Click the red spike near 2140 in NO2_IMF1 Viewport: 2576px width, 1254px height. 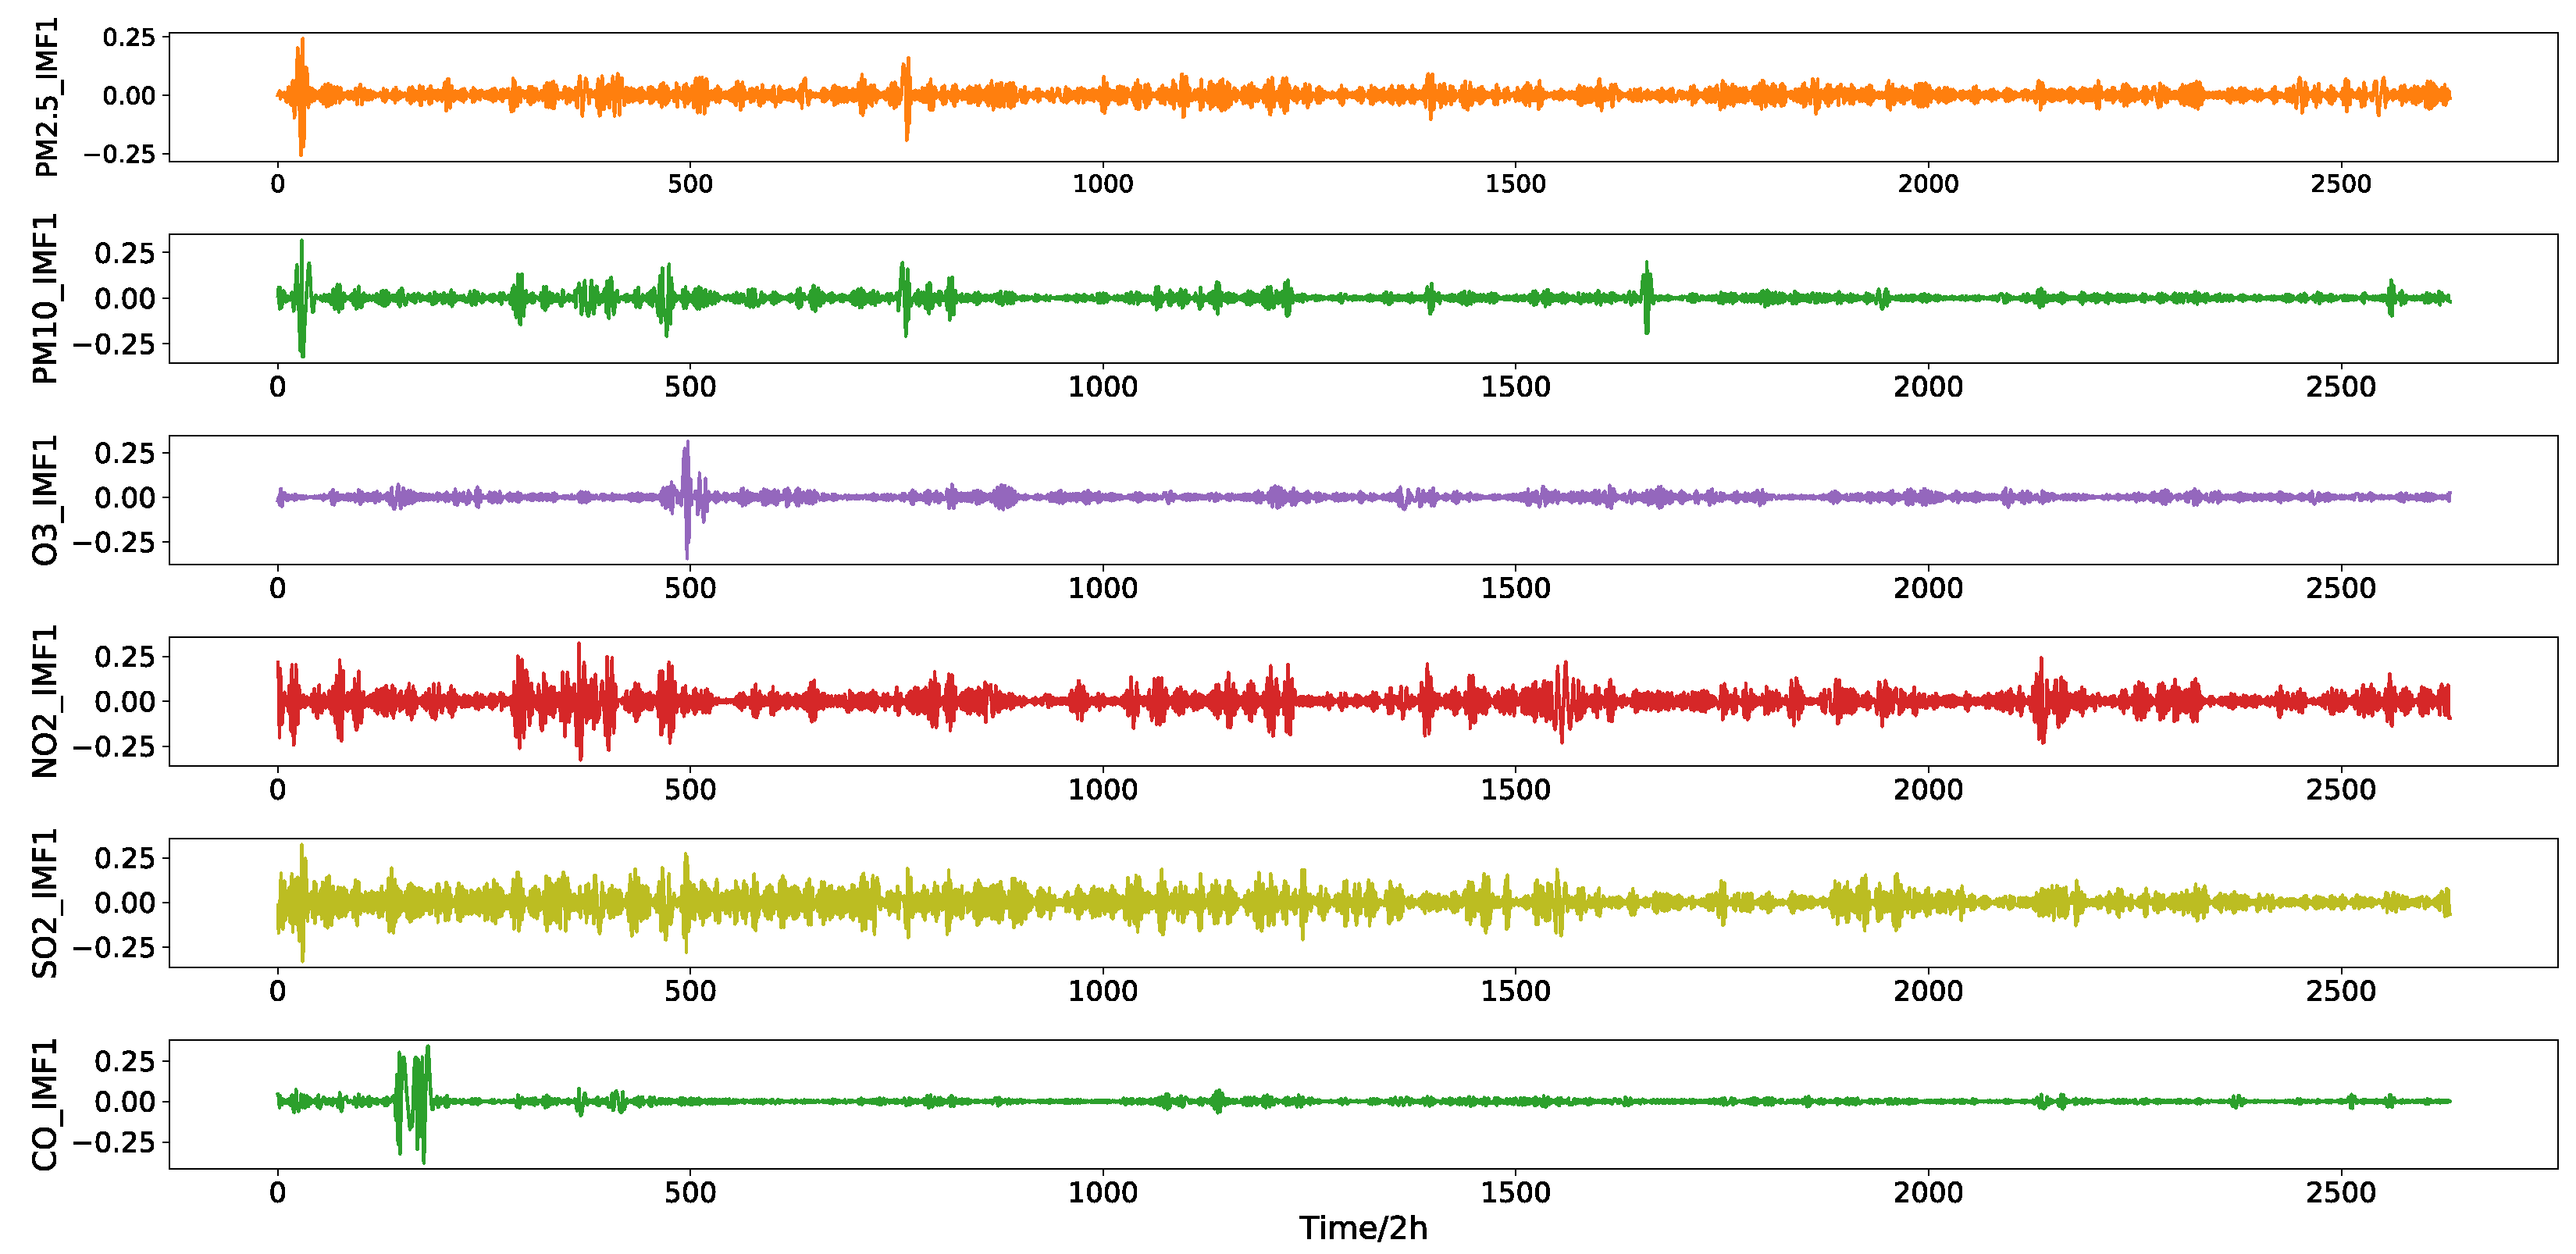point(2041,700)
